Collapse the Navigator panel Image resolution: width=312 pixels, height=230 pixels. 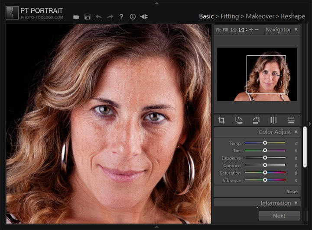tap(296, 30)
